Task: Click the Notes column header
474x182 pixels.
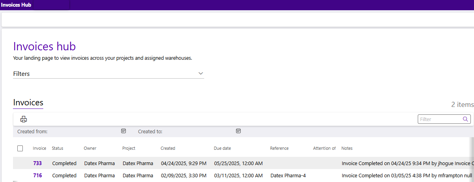Action: click(x=347, y=148)
